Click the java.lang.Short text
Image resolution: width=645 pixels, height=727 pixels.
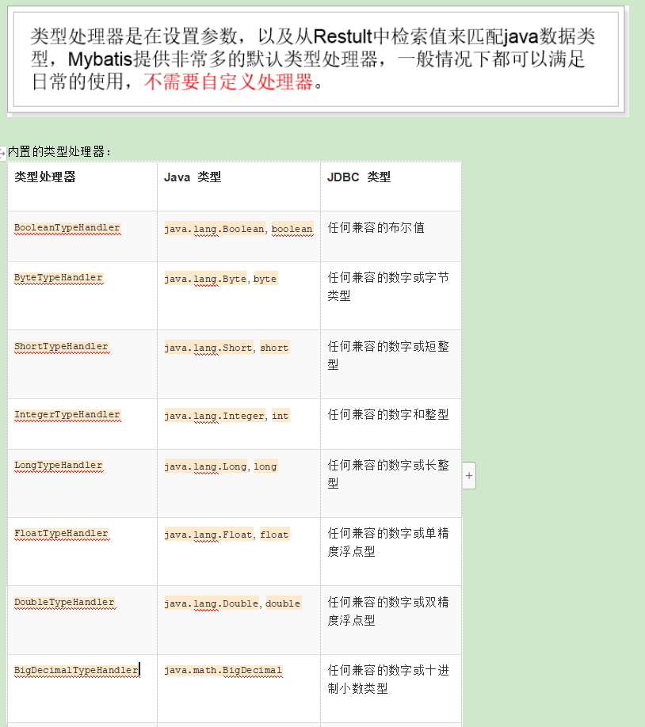click(x=208, y=348)
